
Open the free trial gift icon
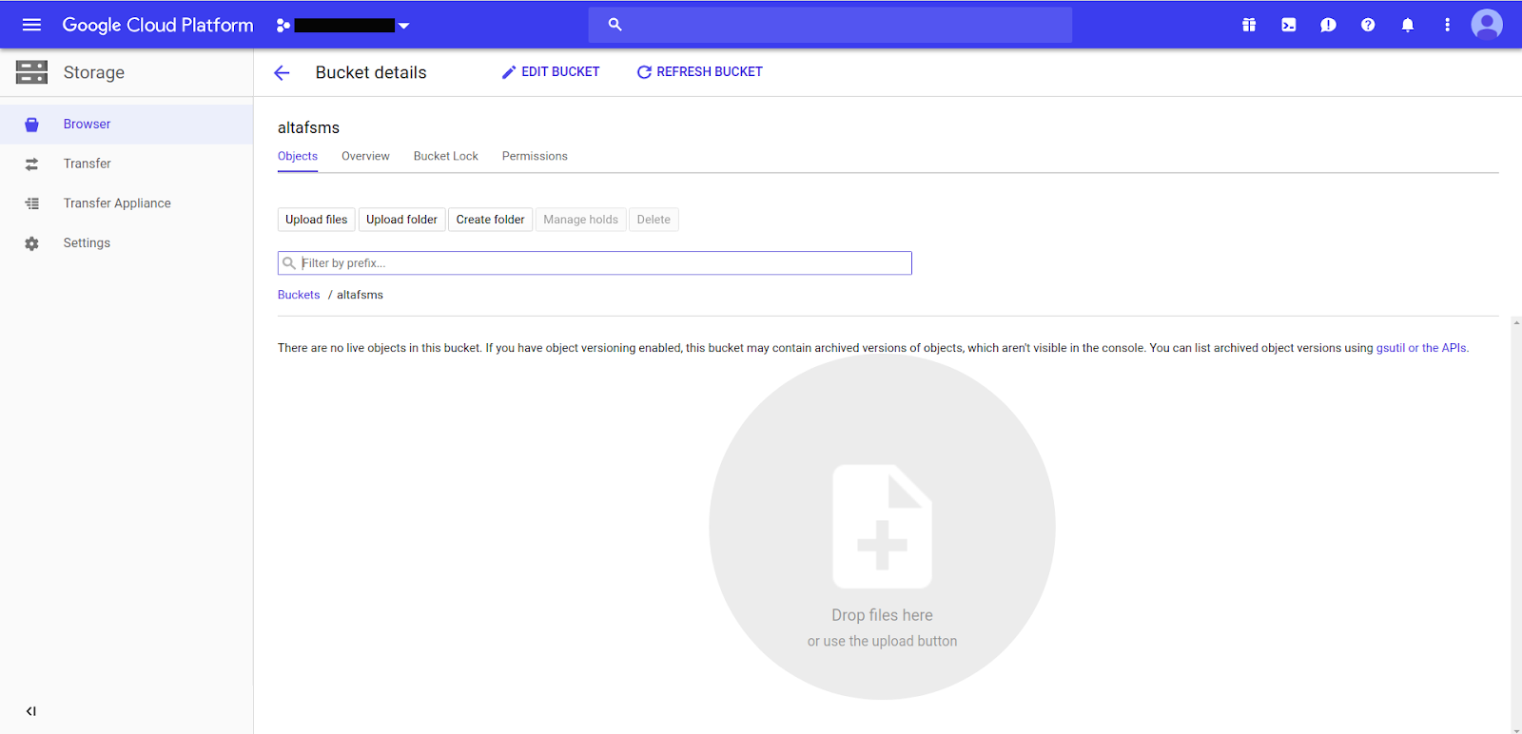pyautogui.click(x=1249, y=25)
